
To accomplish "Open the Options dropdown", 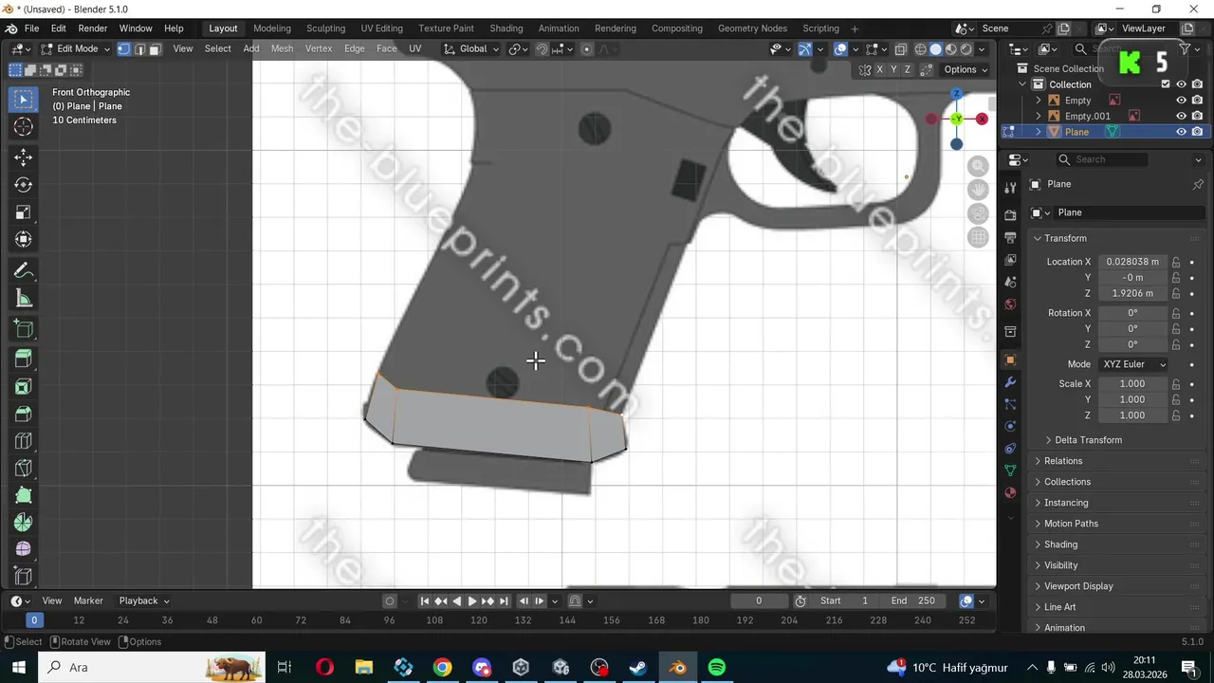I will [x=966, y=69].
